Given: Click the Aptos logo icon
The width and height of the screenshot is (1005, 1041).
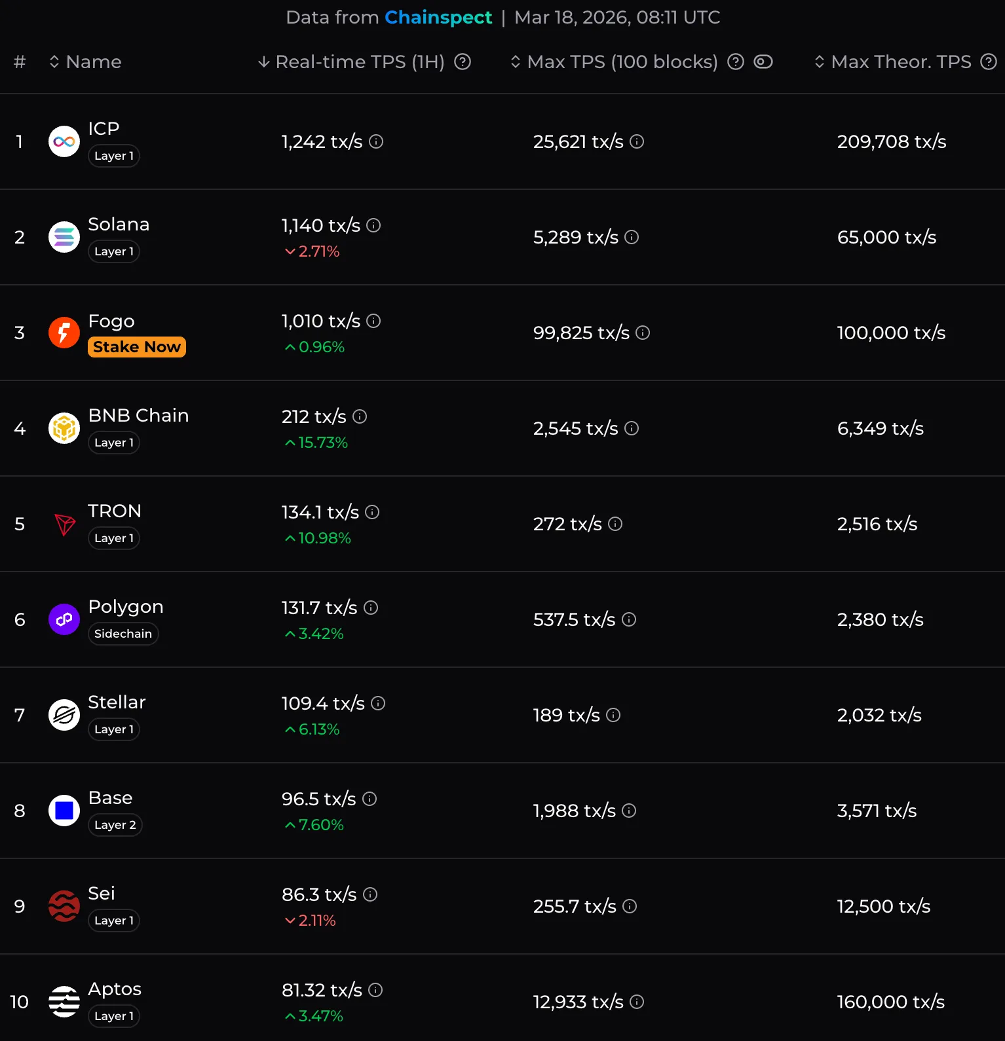Looking at the screenshot, I should [x=64, y=1002].
